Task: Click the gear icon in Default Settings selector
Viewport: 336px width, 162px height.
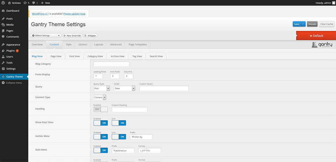Action: coord(34,36)
